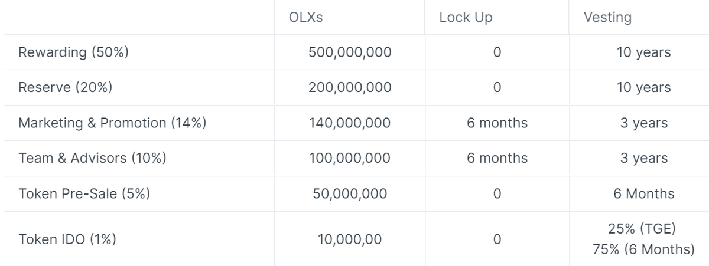
Task: Select the 140,000,000 amount cell
Action: click(x=350, y=123)
